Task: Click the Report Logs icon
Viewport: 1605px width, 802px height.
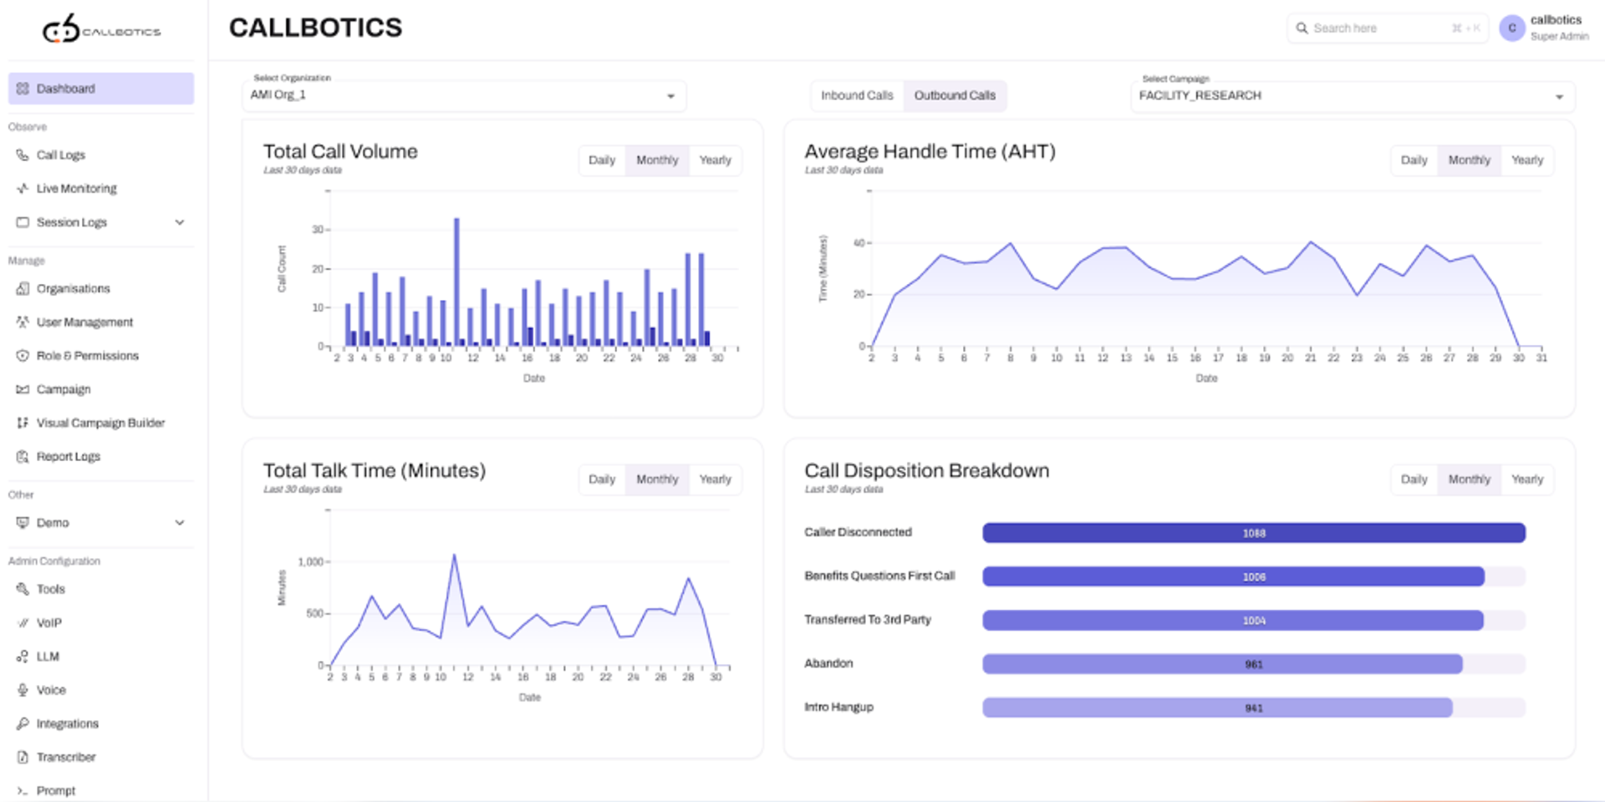Action: 23,456
